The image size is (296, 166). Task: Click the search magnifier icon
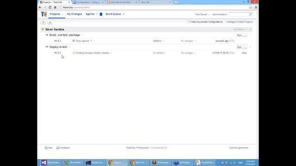251,14
